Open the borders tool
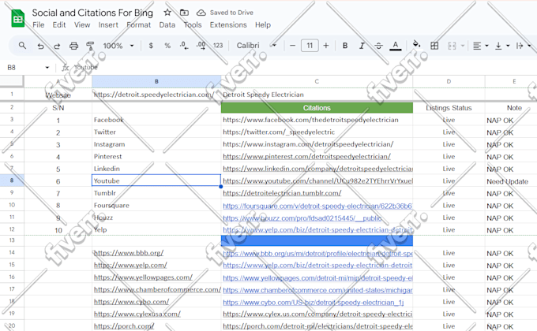This screenshot has height=331, width=537. (x=434, y=46)
